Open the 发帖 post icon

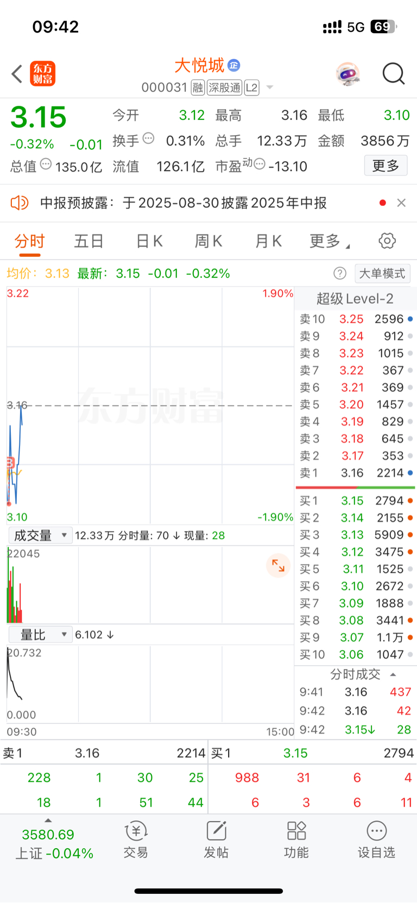pos(216,839)
